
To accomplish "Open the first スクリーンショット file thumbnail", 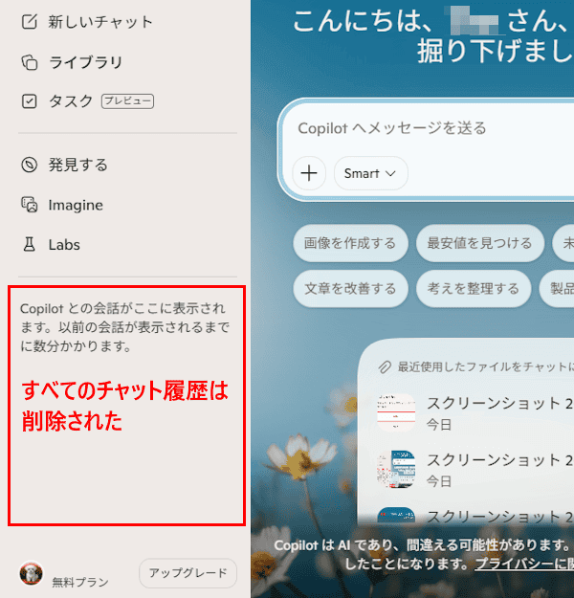I will [x=396, y=412].
